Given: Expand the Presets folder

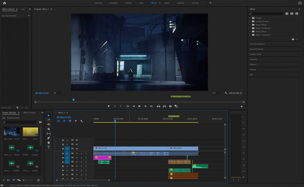Looking at the screenshot, I should pos(250,18).
